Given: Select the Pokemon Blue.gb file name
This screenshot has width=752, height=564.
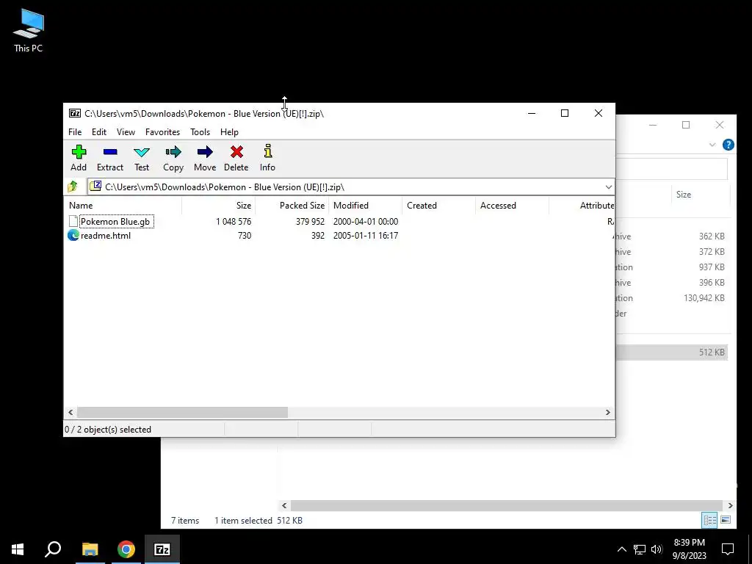Looking at the screenshot, I should [x=115, y=221].
